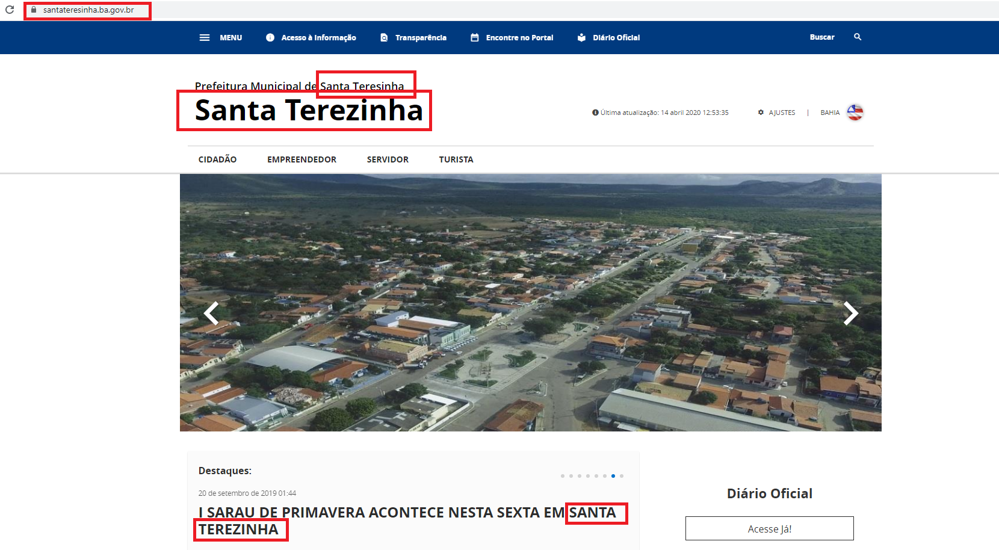Click the Acesso à Informação info icon
The height and width of the screenshot is (550, 999).
tap(270, 37)
